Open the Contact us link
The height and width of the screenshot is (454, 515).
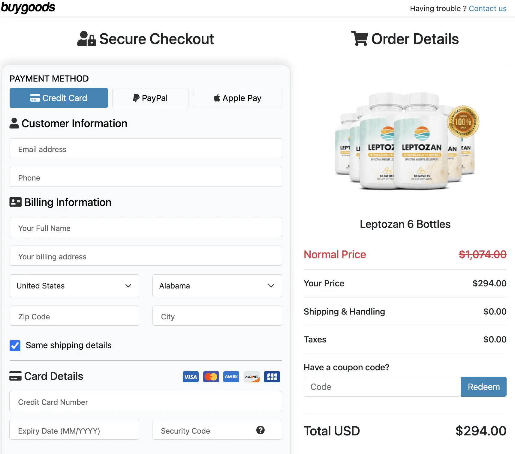(x=487, y=8)
